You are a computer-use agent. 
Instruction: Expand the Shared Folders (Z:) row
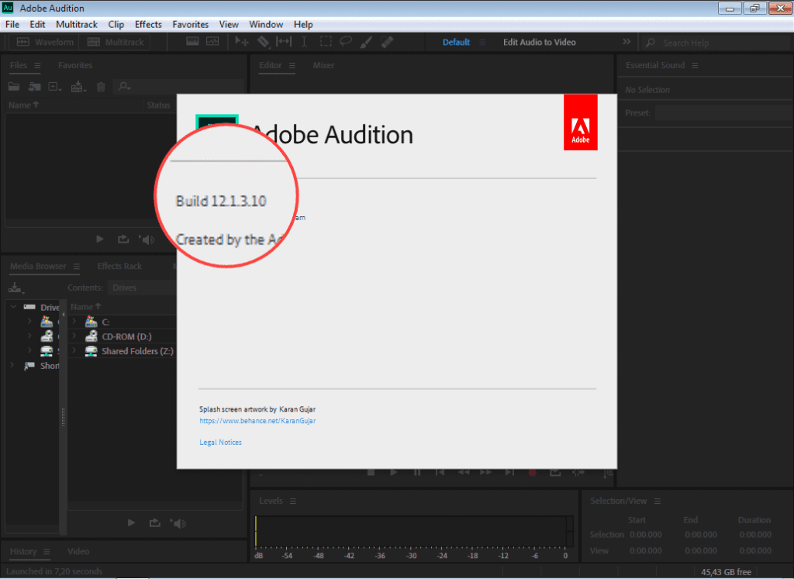[x=74, y=351]
